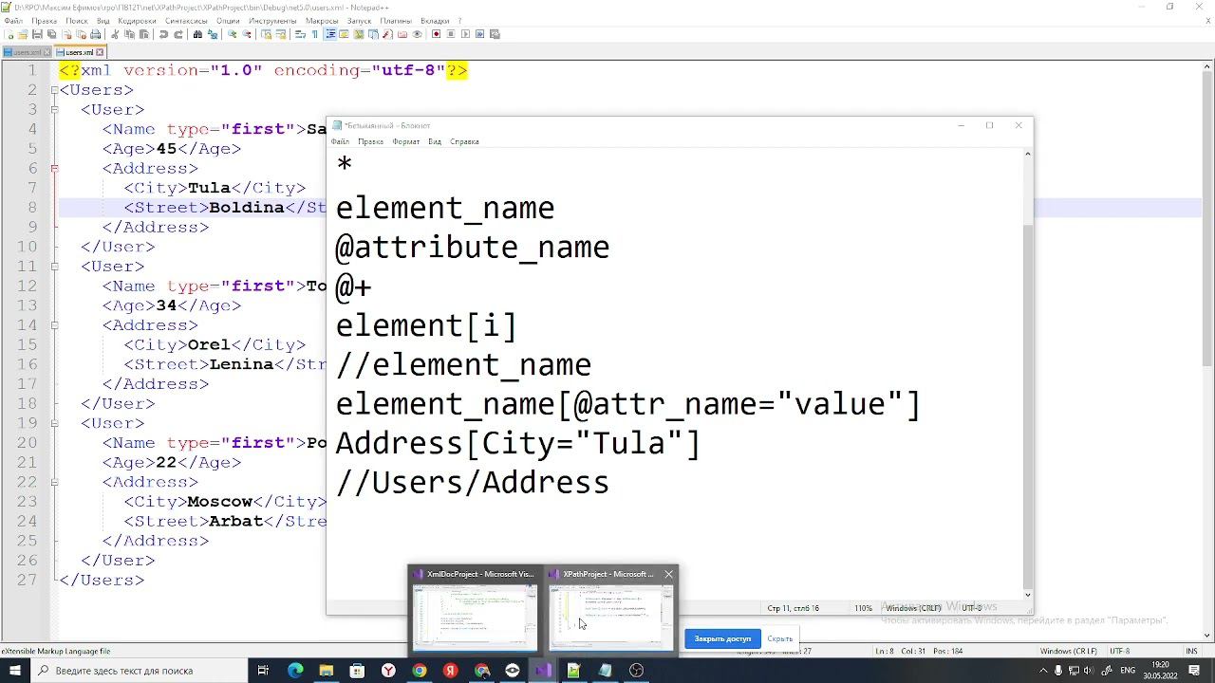Image resolution: width=1215 pixels, height=683 pixels.
Task: Click Windows (CR LF) in Notepad++ status bar
Action: click(x=1070, y=652)
